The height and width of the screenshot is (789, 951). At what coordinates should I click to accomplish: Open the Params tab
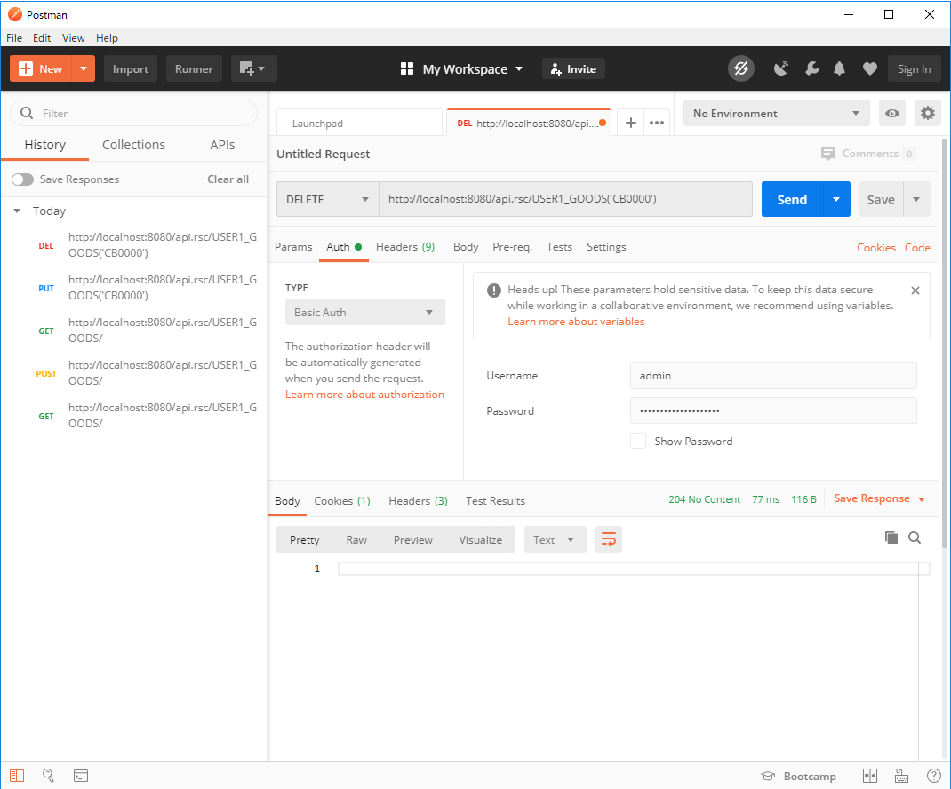[293, 247]
